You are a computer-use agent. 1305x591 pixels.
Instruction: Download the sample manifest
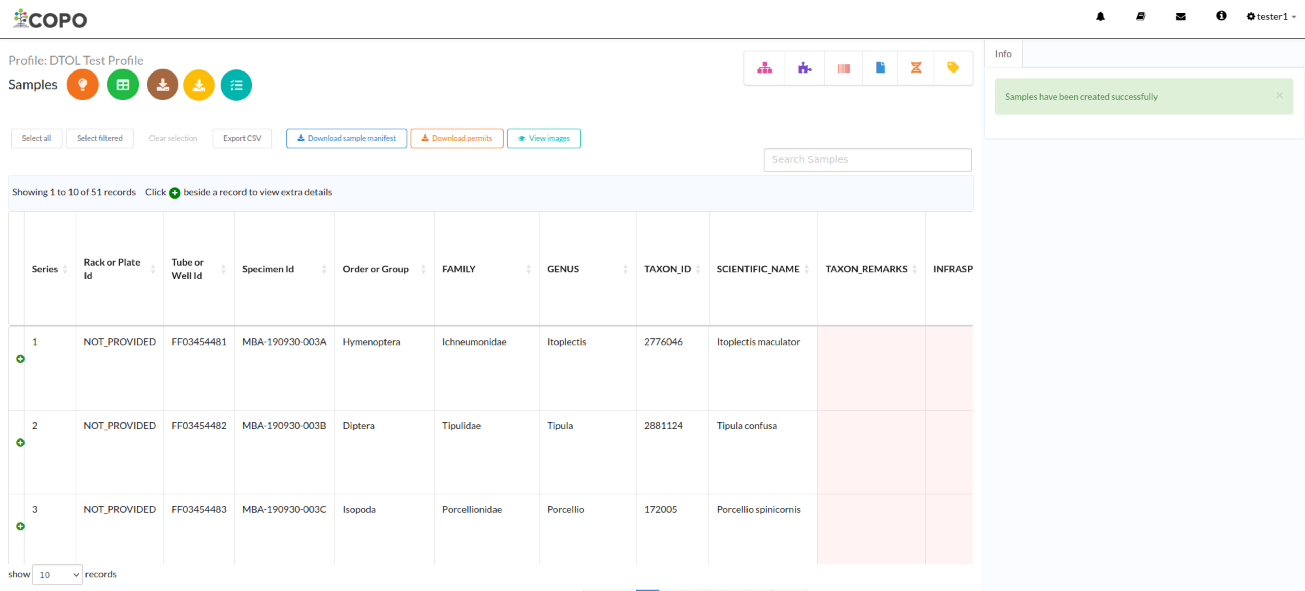tap(347, 139)
